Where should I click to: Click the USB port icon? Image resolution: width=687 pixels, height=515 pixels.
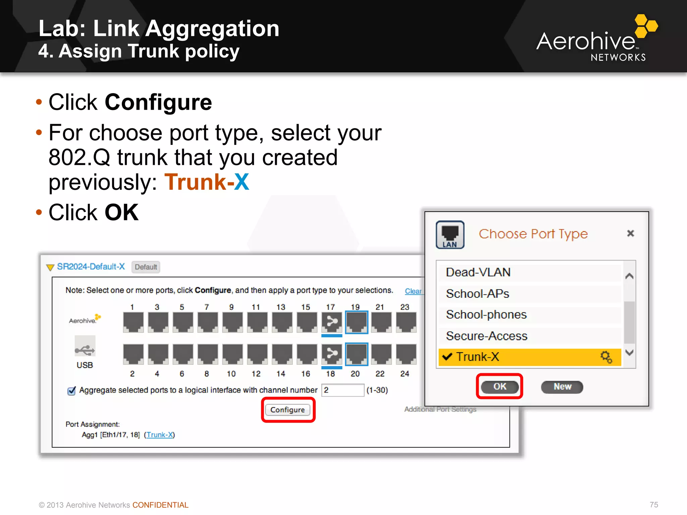pyautogui.click(x=85, y=346)
